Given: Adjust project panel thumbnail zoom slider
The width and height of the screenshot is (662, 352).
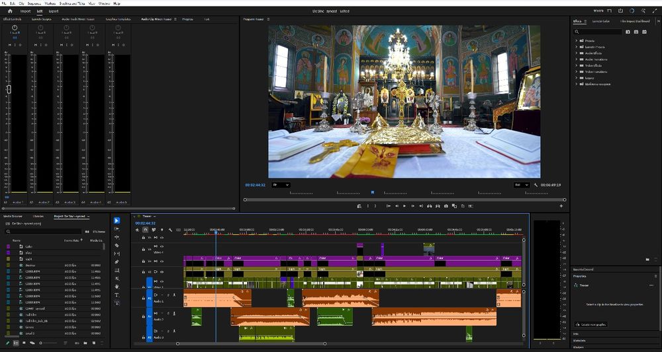Looking at the screenshot, I should click(x=50, y=343).
